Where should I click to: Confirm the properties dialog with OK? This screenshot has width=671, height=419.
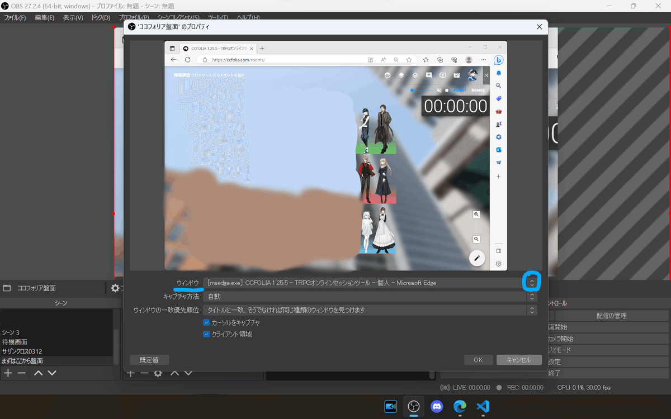click(x=478, y=360)
